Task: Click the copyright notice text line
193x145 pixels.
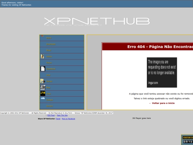Action: pyautogui.click(x=56, y=113)
